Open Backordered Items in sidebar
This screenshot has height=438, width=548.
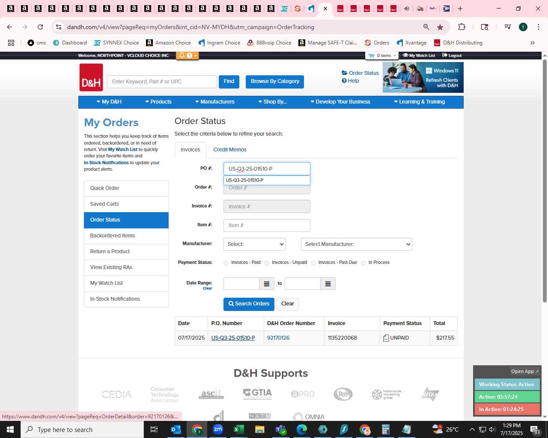(x=126, y=236)
